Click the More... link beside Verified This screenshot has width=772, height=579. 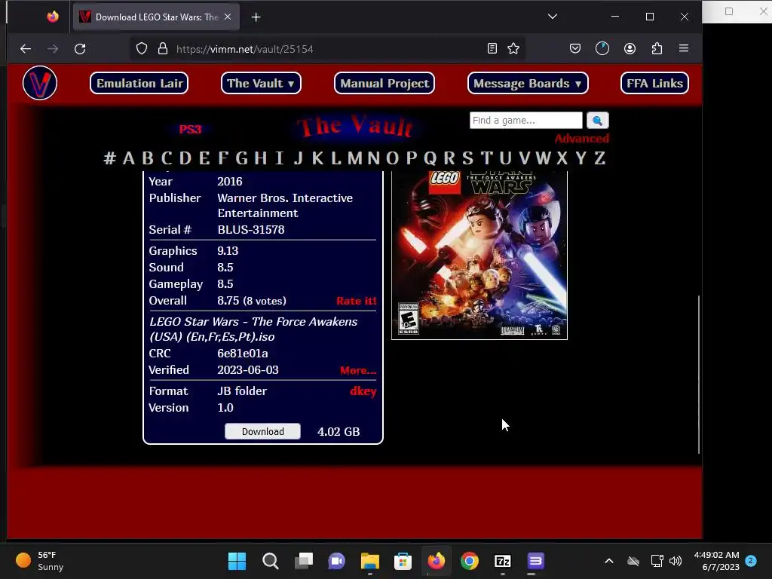(x=358, y=370)
